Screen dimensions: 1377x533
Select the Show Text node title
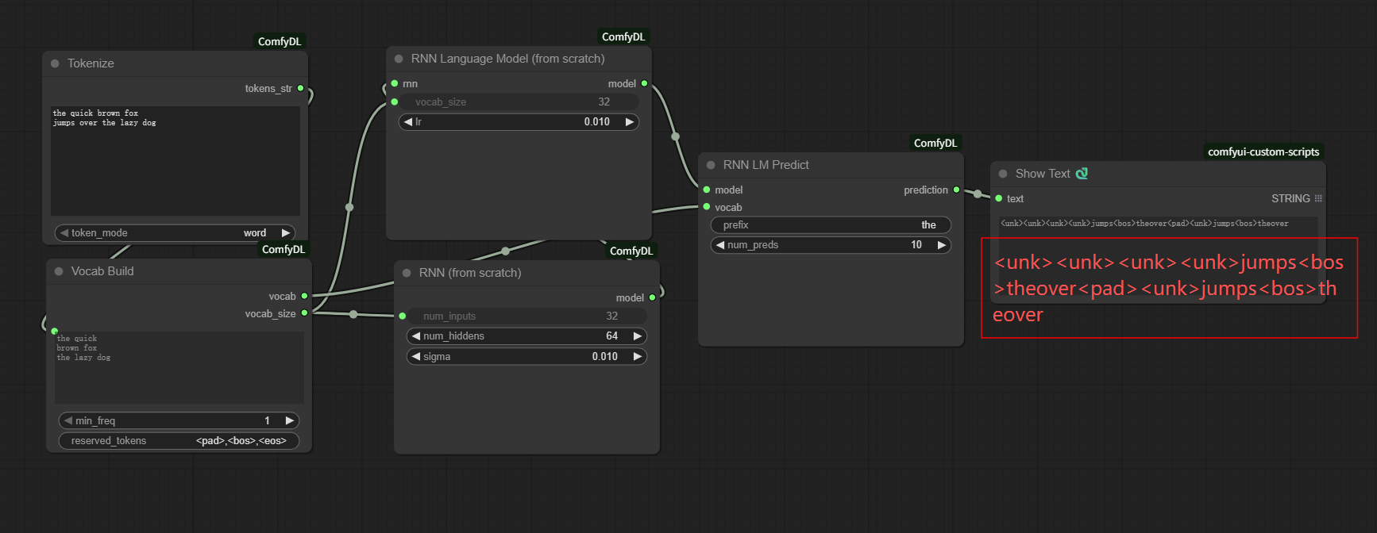click(1043, 174)
